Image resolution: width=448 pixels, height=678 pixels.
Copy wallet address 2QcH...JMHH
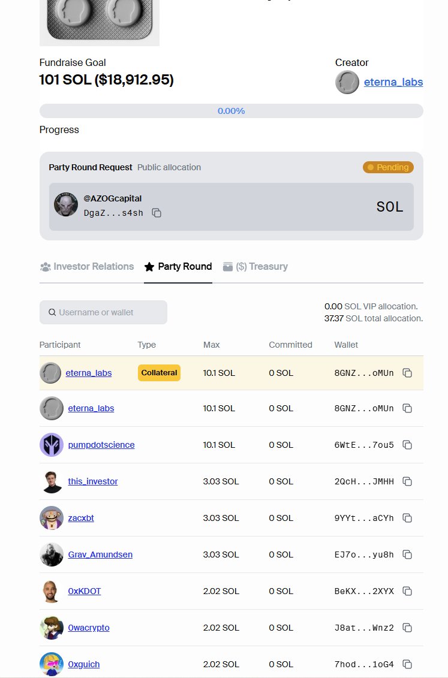point(407,481)
